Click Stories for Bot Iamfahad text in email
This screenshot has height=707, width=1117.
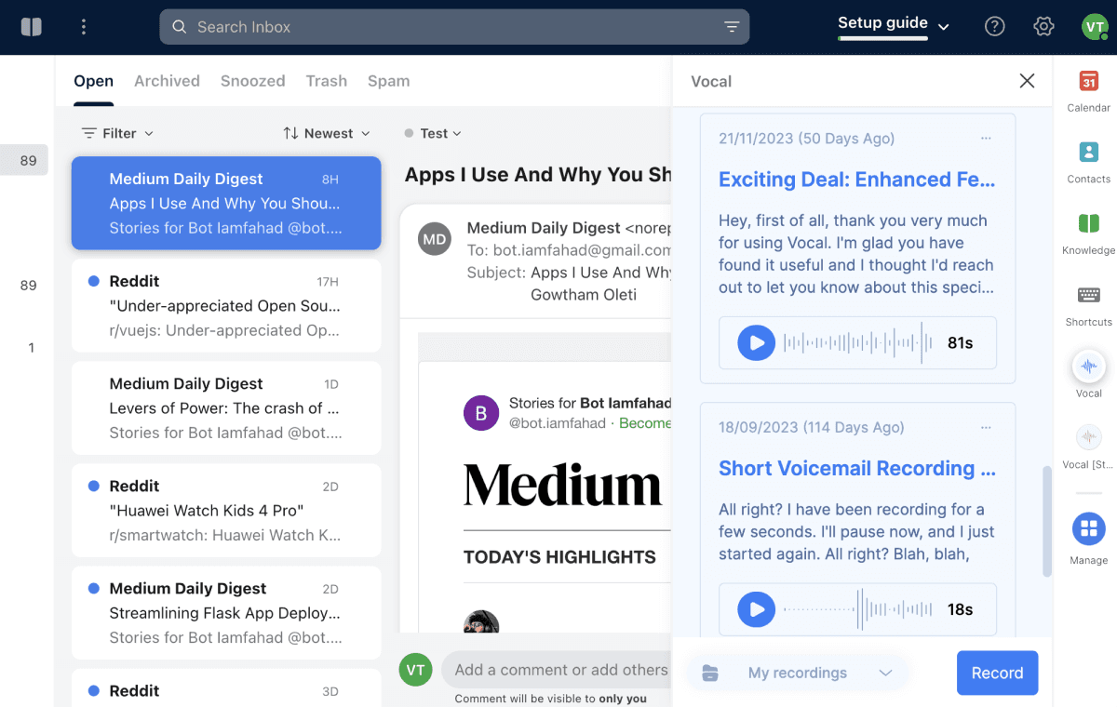click(590, 404)
